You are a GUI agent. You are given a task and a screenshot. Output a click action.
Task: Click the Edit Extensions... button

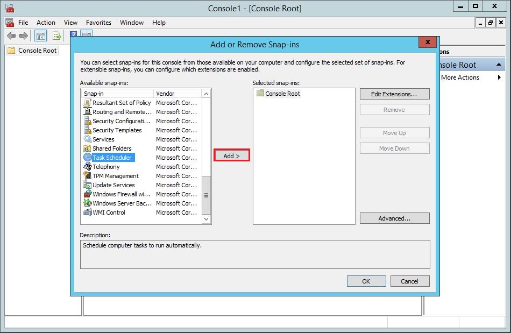pos(395,94)
